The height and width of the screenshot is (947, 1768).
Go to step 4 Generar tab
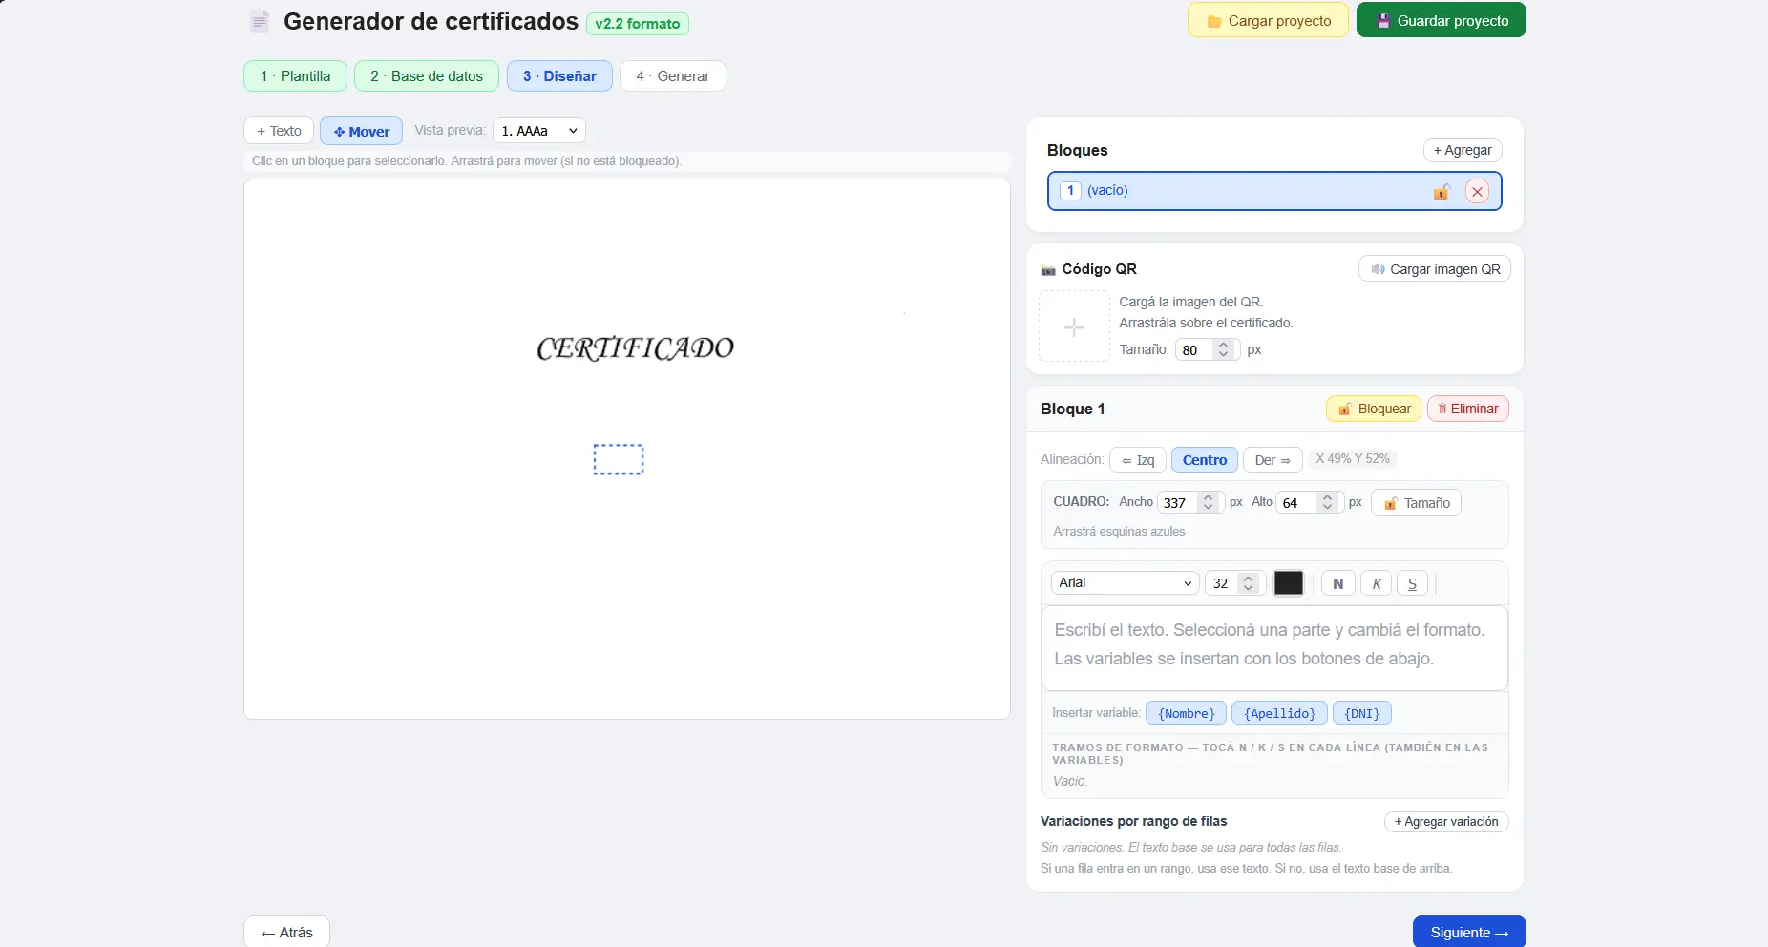673,76
